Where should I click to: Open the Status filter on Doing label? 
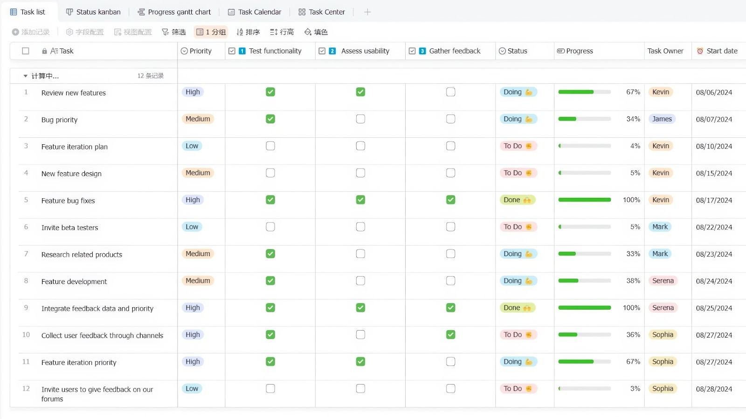point(518,92)
